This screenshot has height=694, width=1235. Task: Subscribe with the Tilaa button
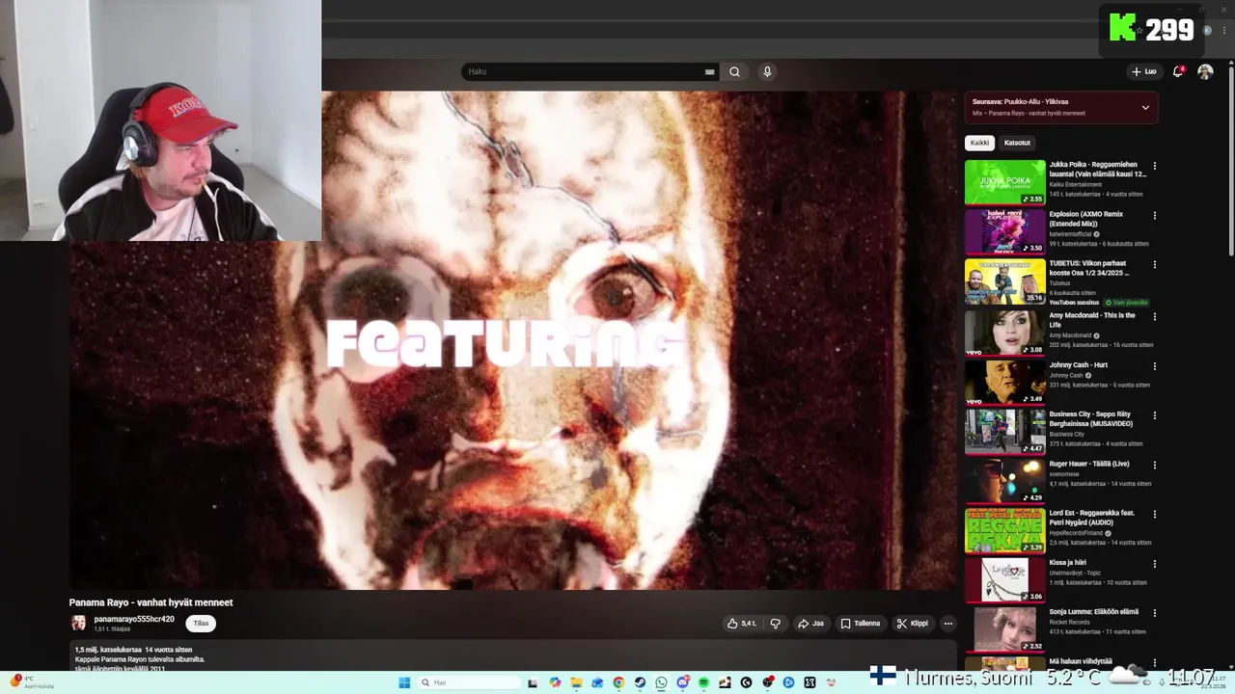[x=201, y=624]
